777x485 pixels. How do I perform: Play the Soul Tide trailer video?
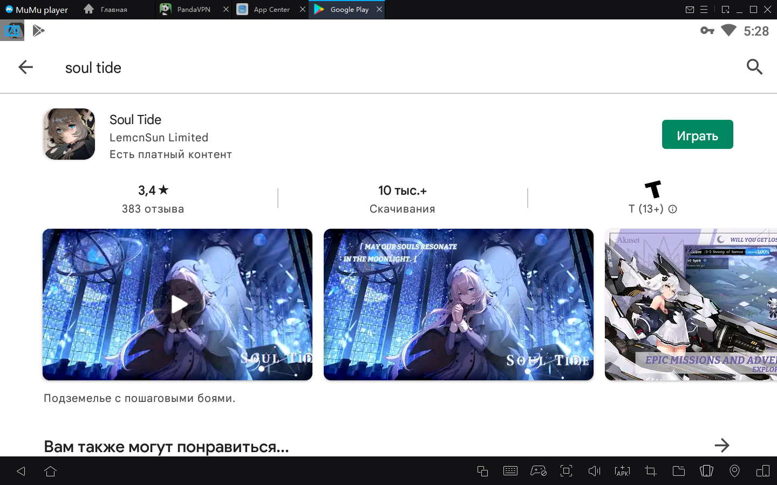[178, 304]
